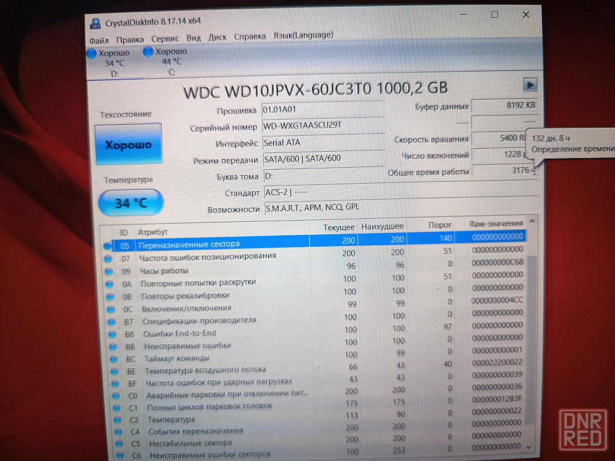
Task: Click the firmware field 01.01A01
Action: (x=323, y=109)
